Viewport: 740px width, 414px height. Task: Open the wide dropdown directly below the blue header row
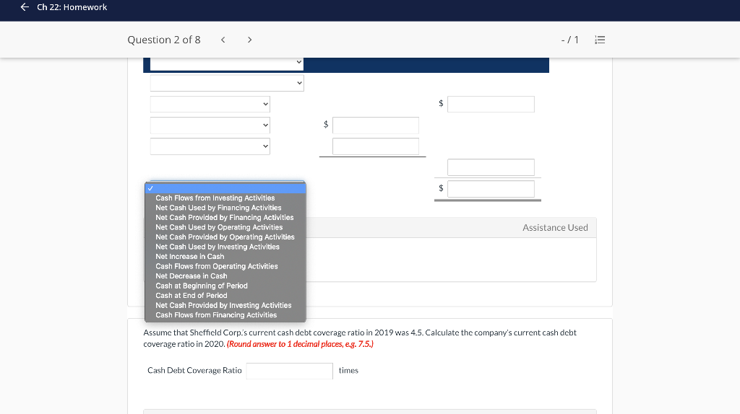[226, 84]
